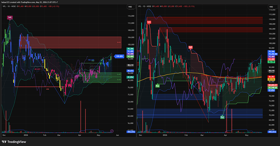Select the red supply zone rectangle on left chart
The image size is (280, 146).
(70, 42)
